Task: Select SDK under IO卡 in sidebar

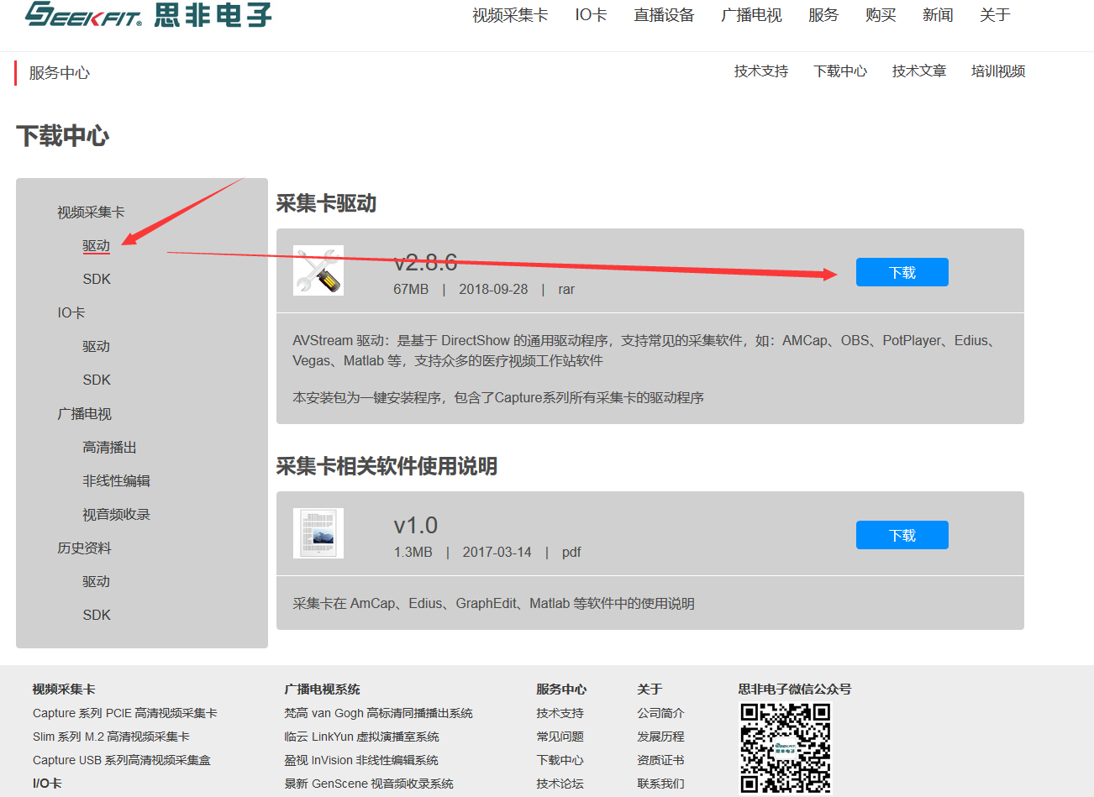Action: [x=97, y=380]
